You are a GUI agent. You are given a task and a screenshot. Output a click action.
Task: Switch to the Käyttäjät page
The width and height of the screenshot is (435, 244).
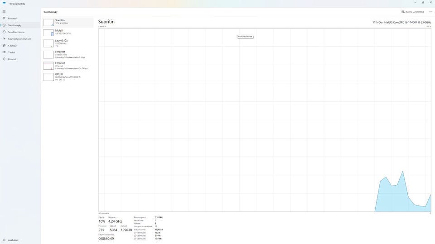(20, 45)
